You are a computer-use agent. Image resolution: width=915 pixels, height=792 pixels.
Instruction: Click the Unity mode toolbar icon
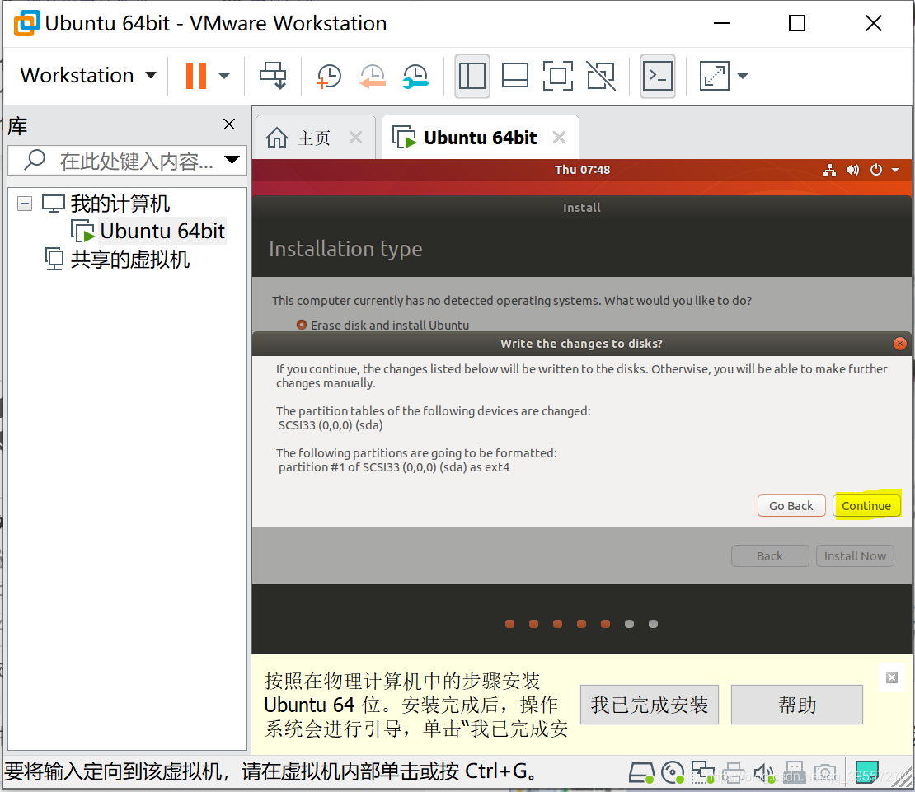pyautogui.click(x=601, y=76)
